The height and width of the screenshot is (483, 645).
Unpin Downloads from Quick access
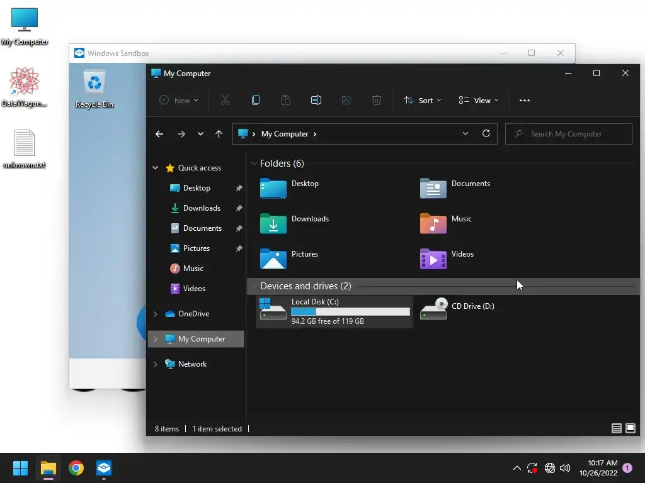point(239,208)
